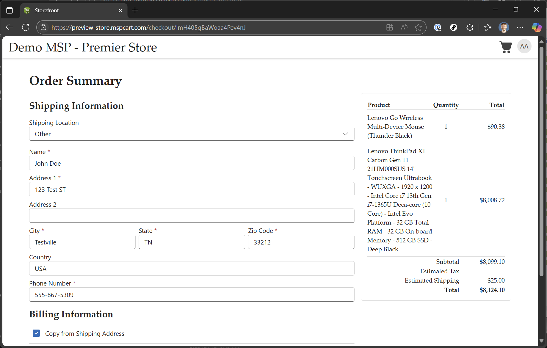Image resolution: width=547 pixels, height=348 pixels.
Task: Click the City field containing Testville
Action: click(x=82, y=242)
